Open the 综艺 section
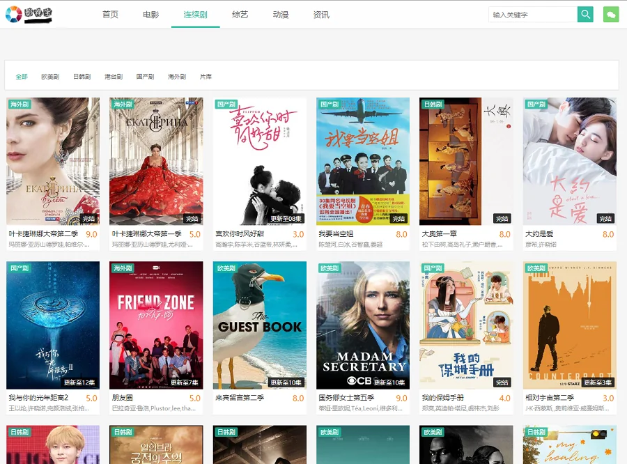The height and width of the screenshot is (464, 627). 240,15
